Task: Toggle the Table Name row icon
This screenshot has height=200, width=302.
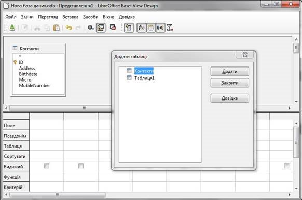Action: [x=151, y=28]
